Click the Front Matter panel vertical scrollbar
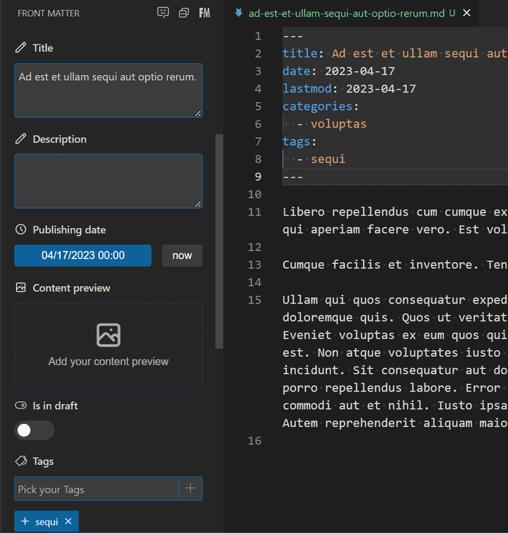The image size is (508, 533). click(x=219, y=242)
